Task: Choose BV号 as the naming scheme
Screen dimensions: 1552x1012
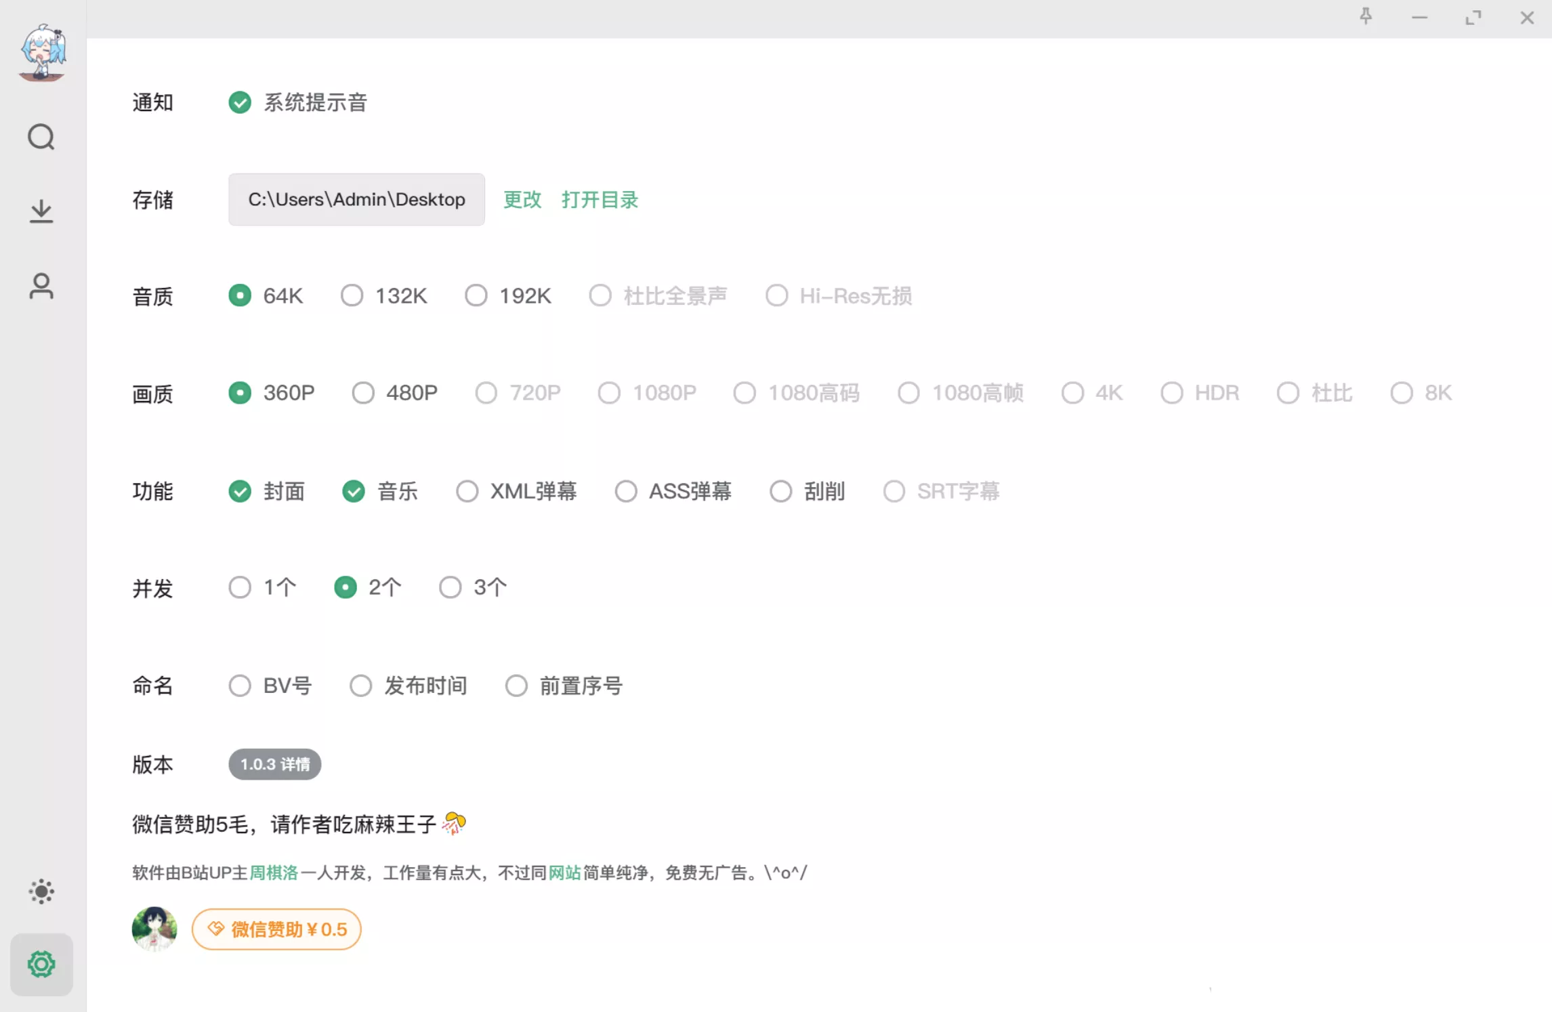Action: [x=240, y=686]
